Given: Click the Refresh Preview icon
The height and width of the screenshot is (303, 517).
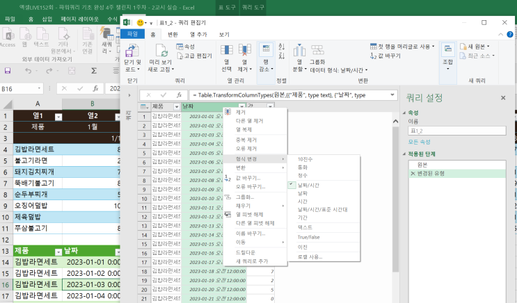Looking at the screenshot, I should click(161, 50).
